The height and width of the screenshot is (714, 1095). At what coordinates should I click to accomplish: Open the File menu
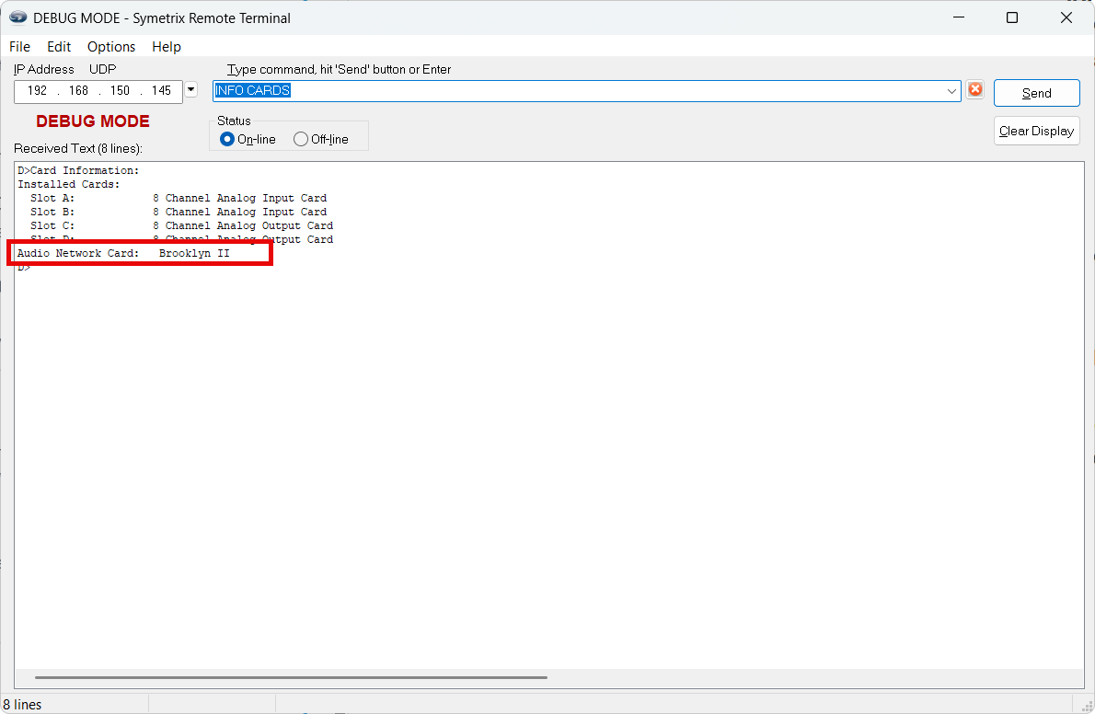click(x=19, y=47)
